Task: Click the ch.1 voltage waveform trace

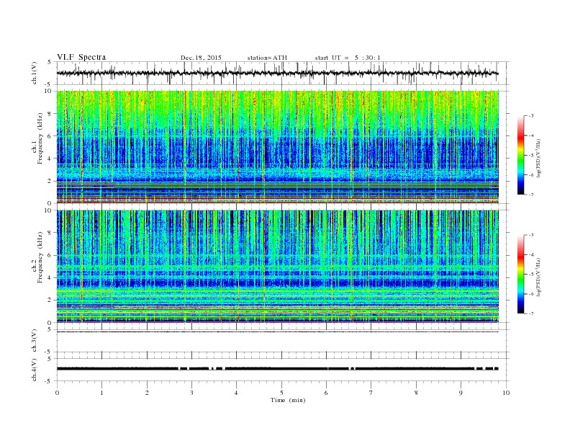Action: [x=277, y=73]
